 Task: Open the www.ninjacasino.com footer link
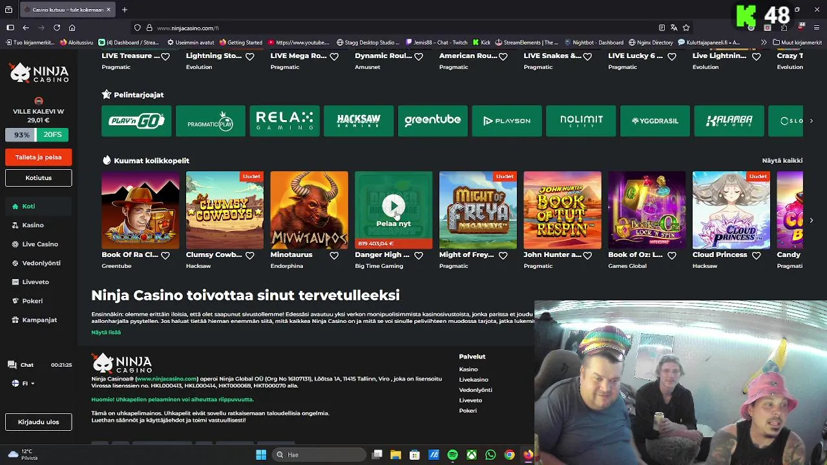(167, 378)
